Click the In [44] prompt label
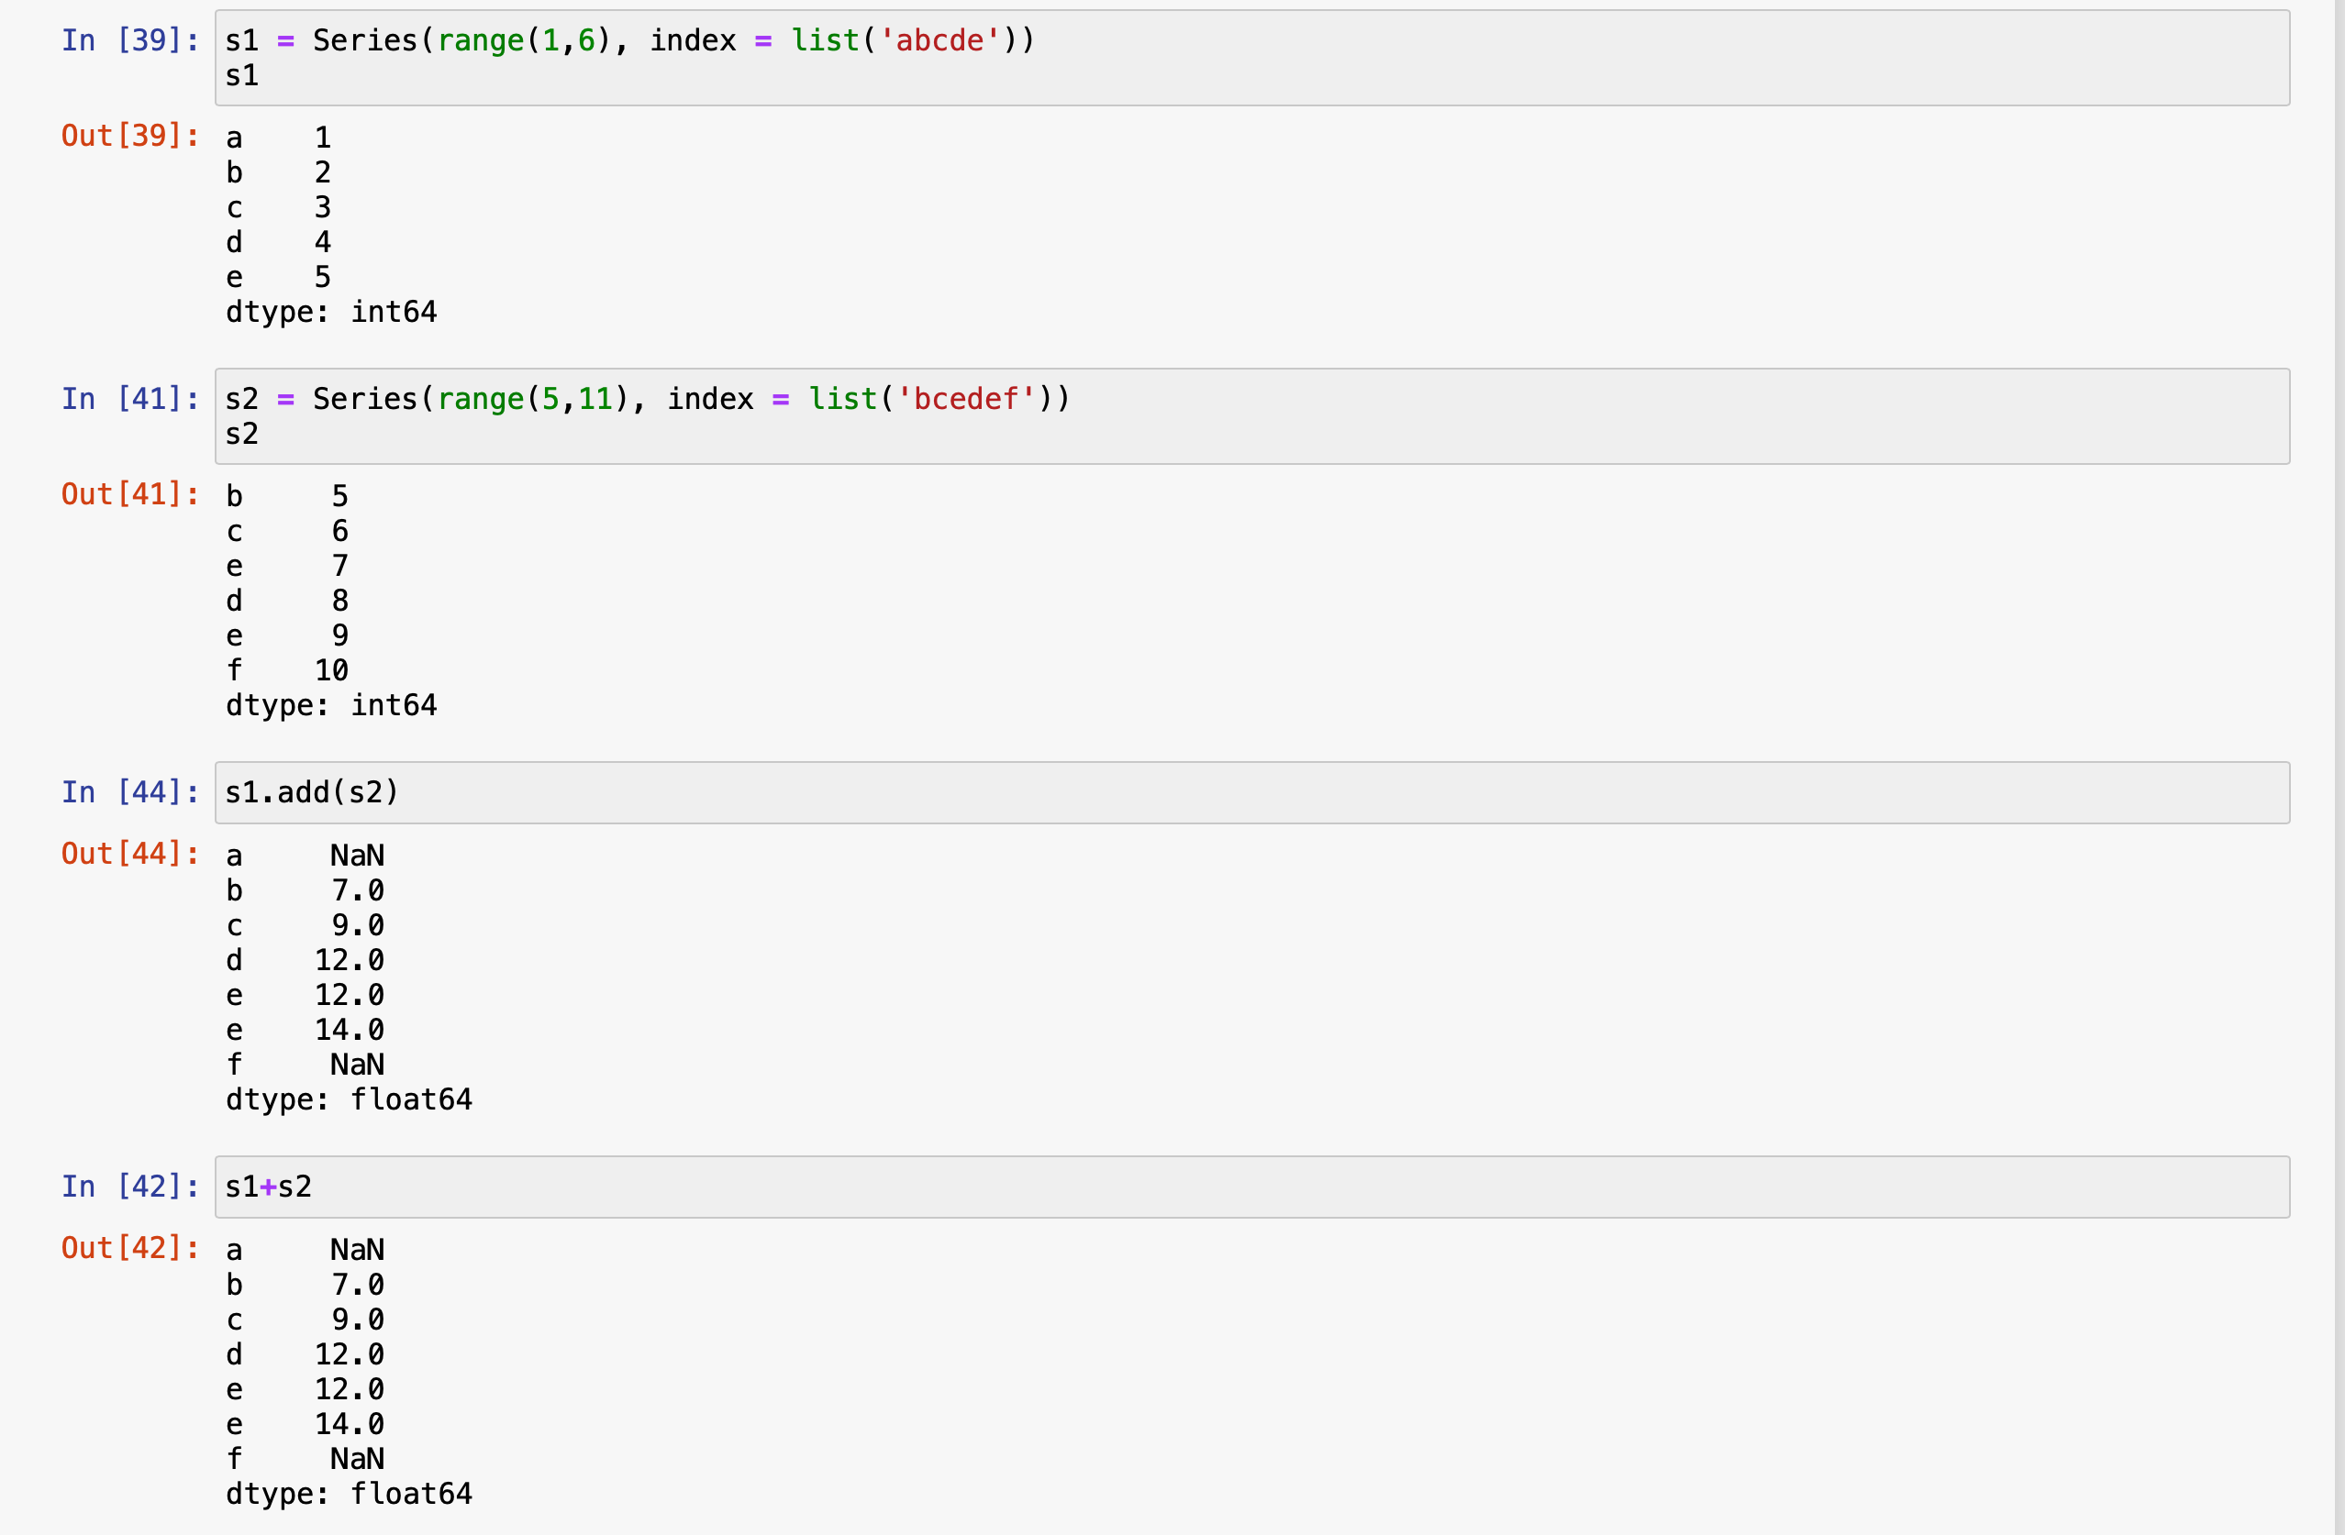Image resolution: width=2345 pixels, height=1535 pixels. [130, 792]
